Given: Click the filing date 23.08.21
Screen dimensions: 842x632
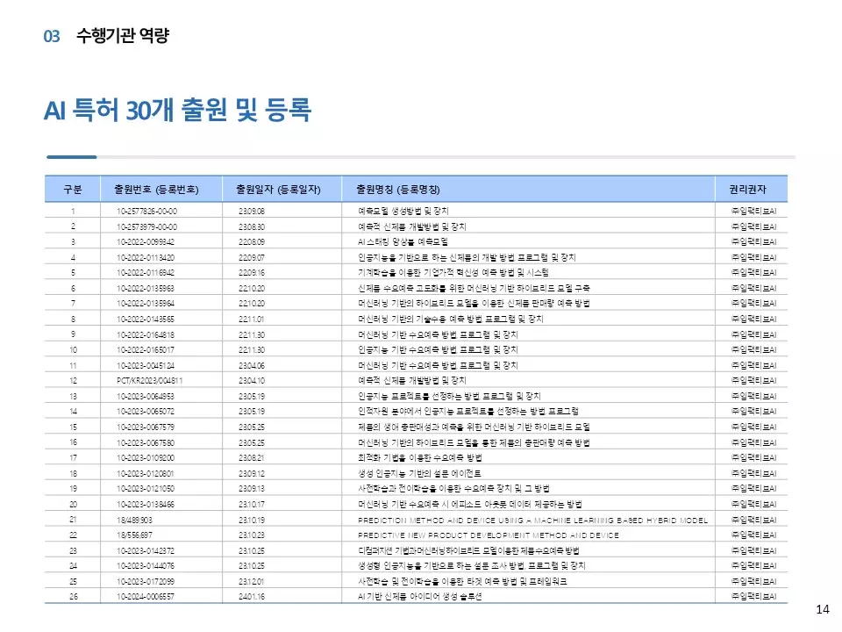Looking at the screenshot, I should tap(252, 457).
